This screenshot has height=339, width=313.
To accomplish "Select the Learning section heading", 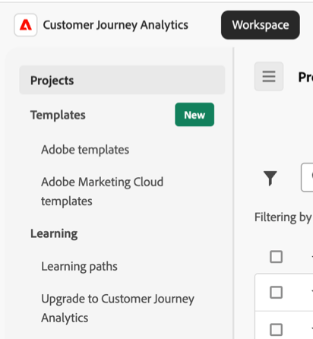I will [54, 233].
